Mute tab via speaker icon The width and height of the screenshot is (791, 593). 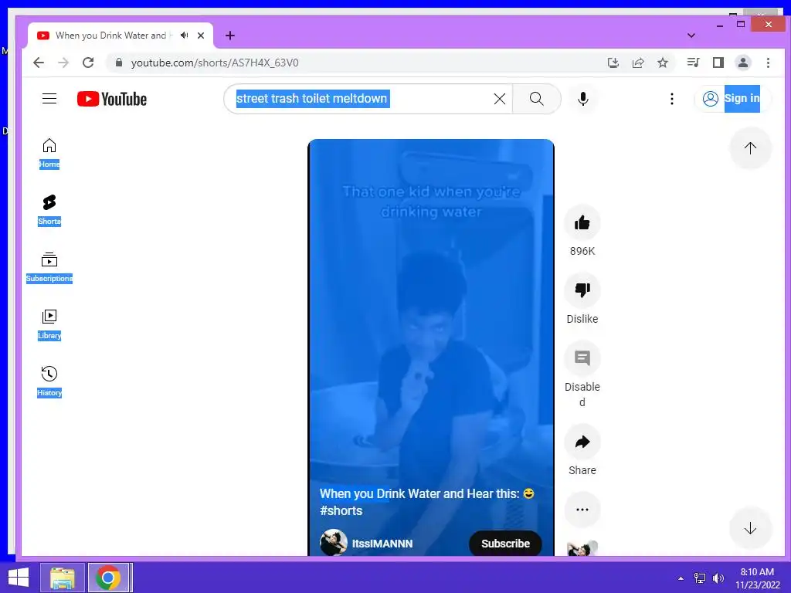point(185,36)
